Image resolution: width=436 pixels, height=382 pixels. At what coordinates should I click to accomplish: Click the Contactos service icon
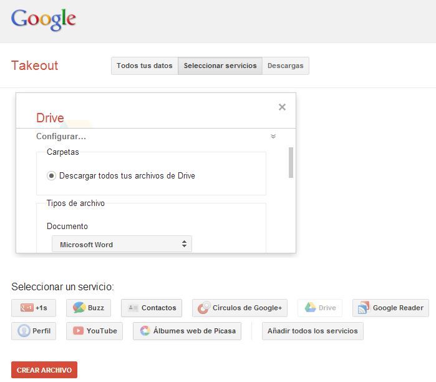click(x=132, y=308)
